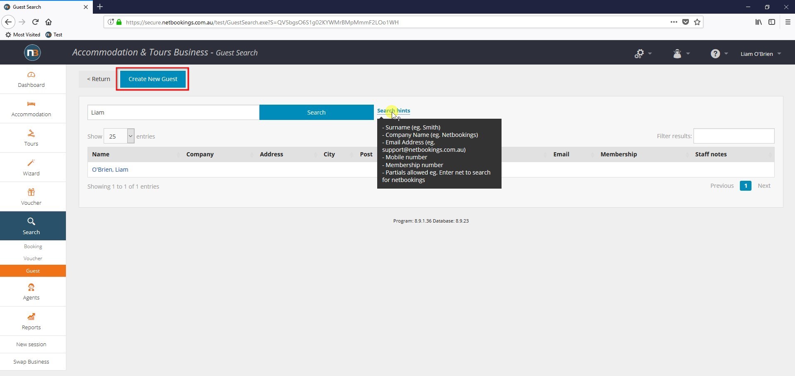Image resolution: width=795 pixels, height=376 pixels.
Task: Launch the Wizard from sidebar
Action: coord(31,168)
